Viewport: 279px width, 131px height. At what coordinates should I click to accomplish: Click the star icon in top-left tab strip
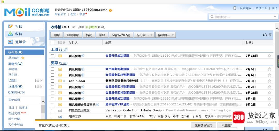[3, 2]
